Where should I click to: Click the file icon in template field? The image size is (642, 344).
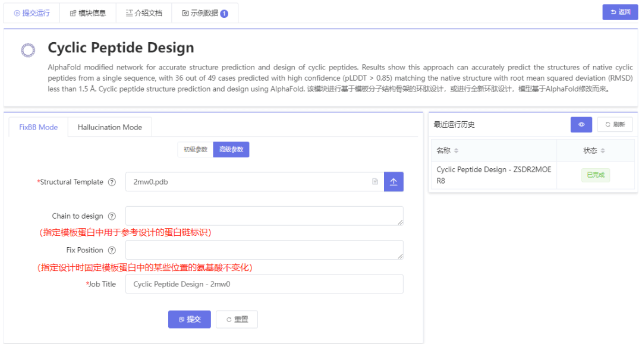tap(374, 182)
